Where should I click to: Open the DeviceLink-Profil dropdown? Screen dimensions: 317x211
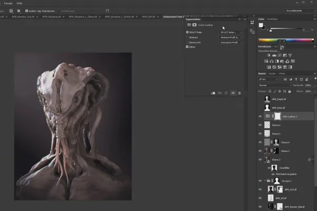pos(231,43)
